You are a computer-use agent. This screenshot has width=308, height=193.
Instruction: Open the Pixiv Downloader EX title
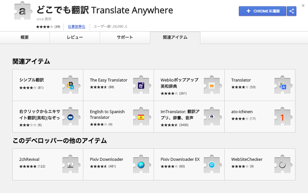tap(180, 160)
